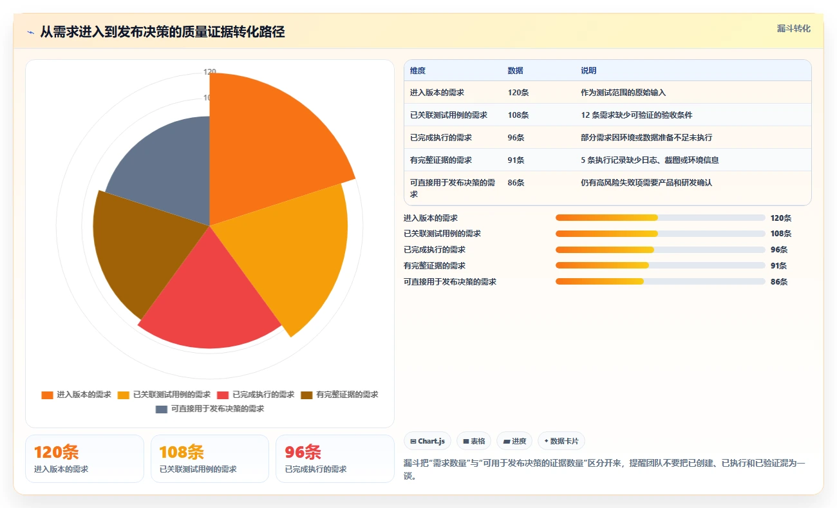Click note 仍有高风险失败项需要产品和研发确认
This screenshot has width=837, height=508.
tap(646, 183)
